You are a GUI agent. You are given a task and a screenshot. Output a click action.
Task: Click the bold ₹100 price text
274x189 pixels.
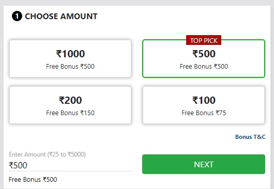pos(204,100)
